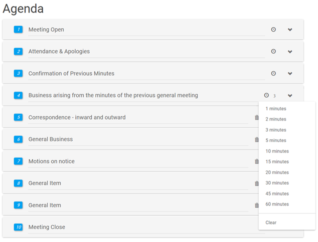Choose 1 minutes from duration menu

pos(276,108)
